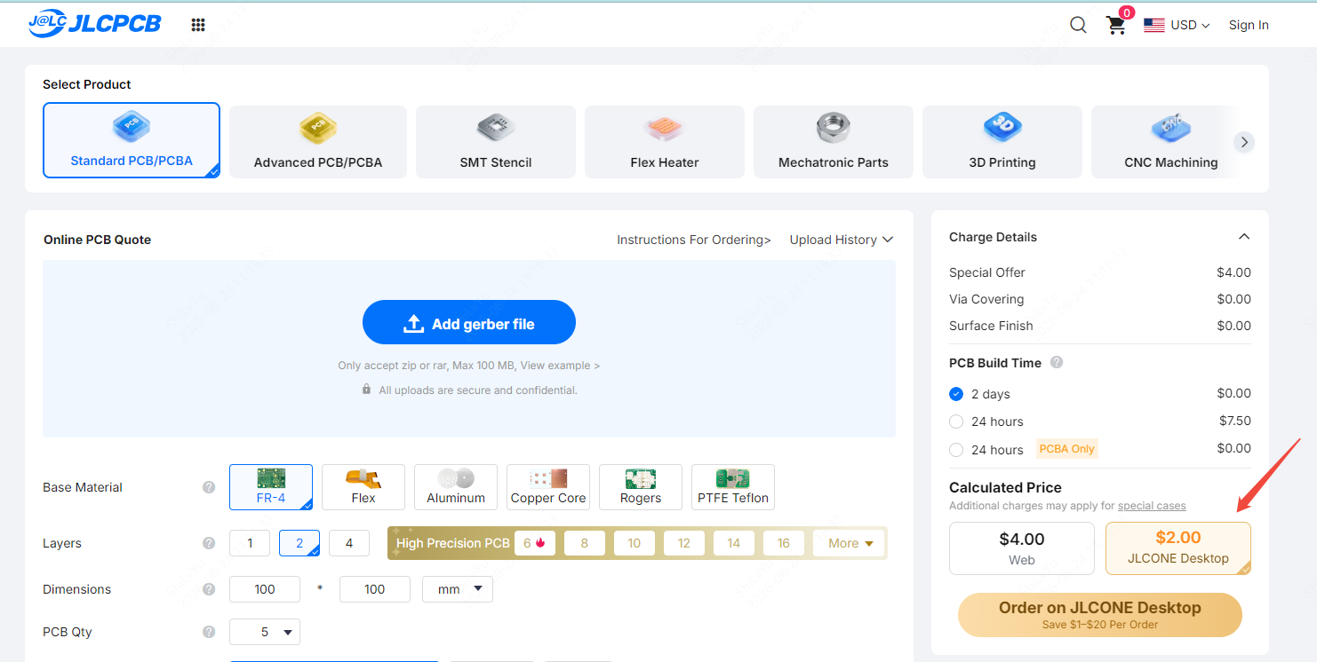1317x662 pixels.
Task: Choose 6 layer High Precision PCB
Action: tap(534, 543)
